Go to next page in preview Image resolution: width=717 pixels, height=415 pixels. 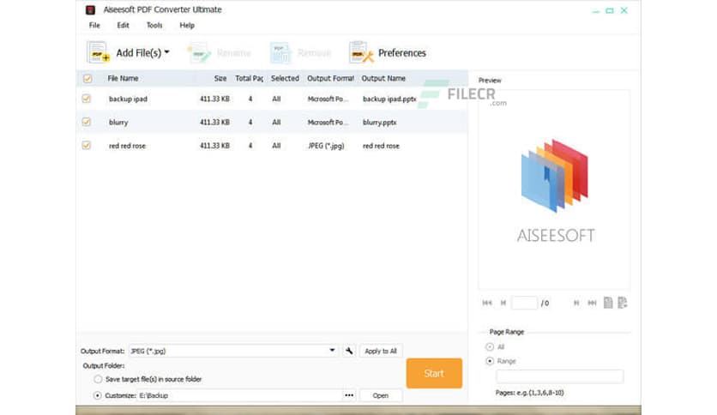point(576,303)
